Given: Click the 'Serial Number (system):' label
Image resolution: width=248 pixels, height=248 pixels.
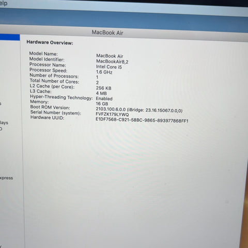Looking at the screenshot, I should (x=56, y=113).
